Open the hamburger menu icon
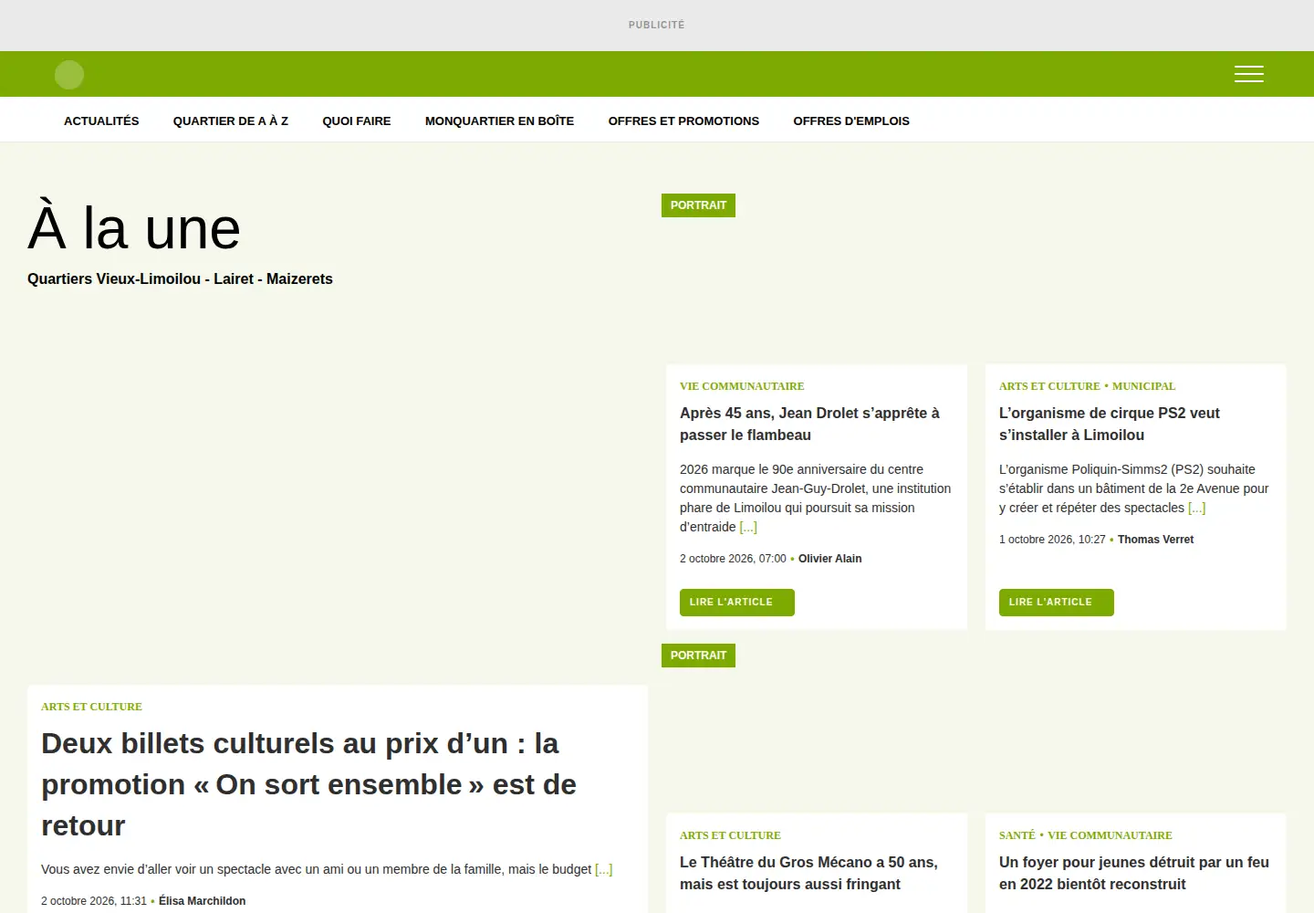The height and width of the screenshot is (913, 1314). pyautogui.click(x=1248, y=74)
